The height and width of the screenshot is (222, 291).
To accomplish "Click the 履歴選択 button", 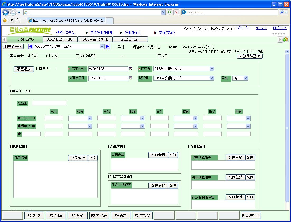I will click(x=24, y=69).
